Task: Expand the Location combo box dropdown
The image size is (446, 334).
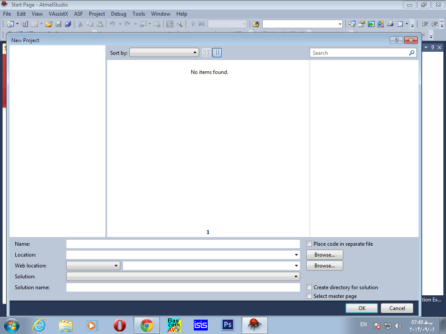Action: pos(296,255)
